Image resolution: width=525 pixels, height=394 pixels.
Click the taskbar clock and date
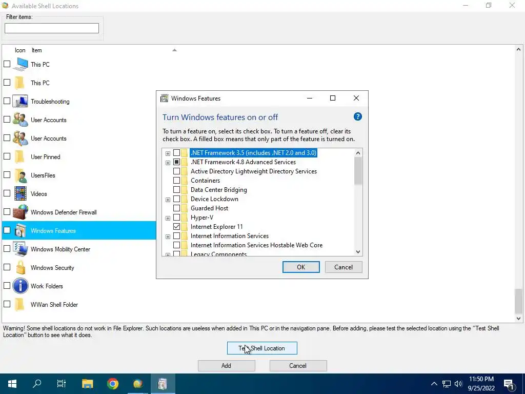(x=481, y=384)
